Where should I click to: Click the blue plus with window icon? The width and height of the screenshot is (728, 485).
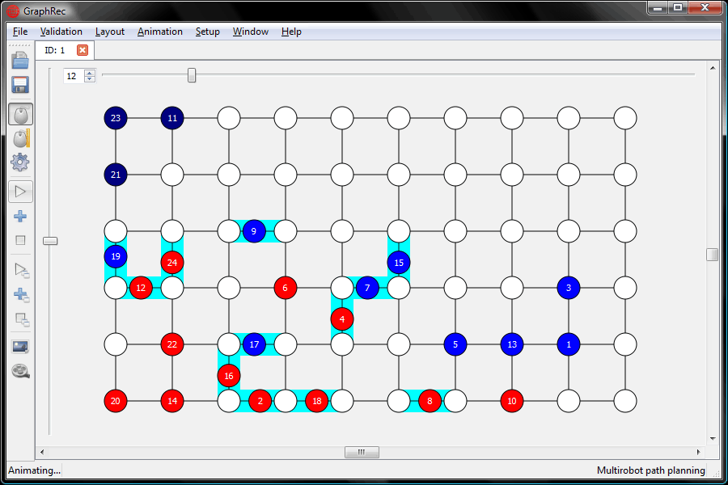[21, 295]
